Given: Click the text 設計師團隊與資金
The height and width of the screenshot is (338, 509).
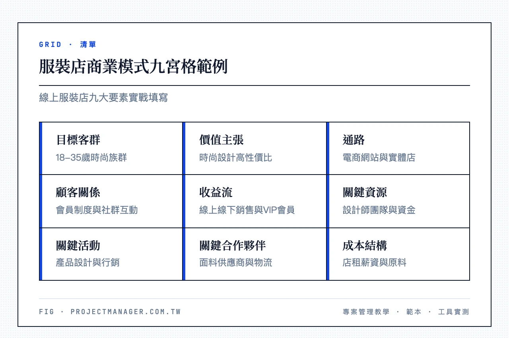Looking at the screenshot, I should click(379, 210).
